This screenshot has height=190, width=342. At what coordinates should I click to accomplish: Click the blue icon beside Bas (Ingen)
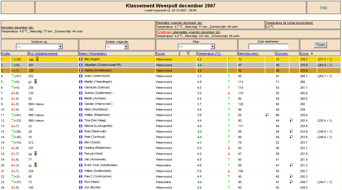pos(81,59)
